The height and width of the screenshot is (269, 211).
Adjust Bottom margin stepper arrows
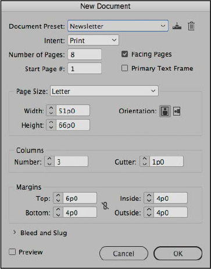(x=58, y=212)
